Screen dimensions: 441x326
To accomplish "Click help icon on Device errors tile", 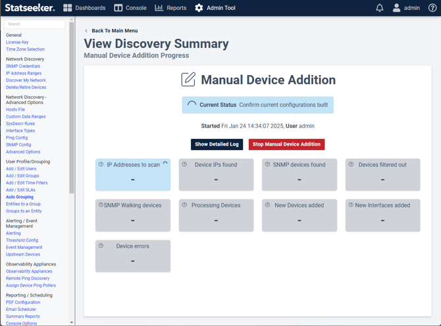I will coord(101,246).
